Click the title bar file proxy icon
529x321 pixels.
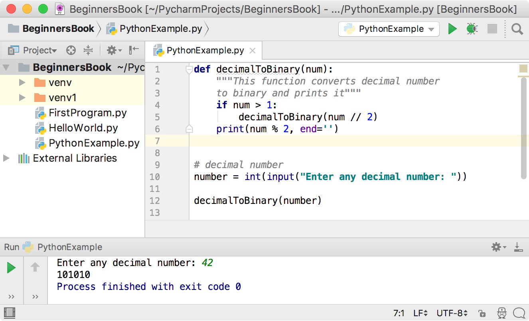[60, 9]
